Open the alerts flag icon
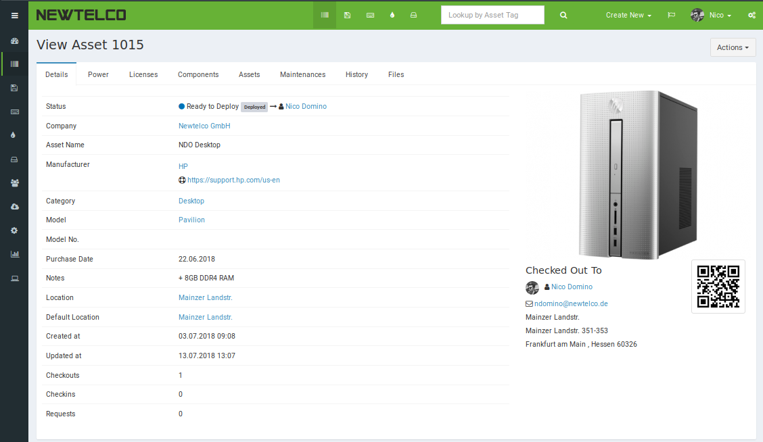 tap(672, 15)
